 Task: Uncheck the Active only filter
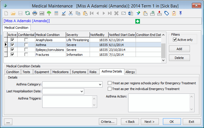175,40
